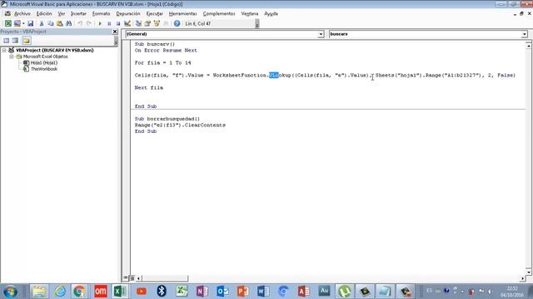Open the Ejecutar menu

[155, 13]
